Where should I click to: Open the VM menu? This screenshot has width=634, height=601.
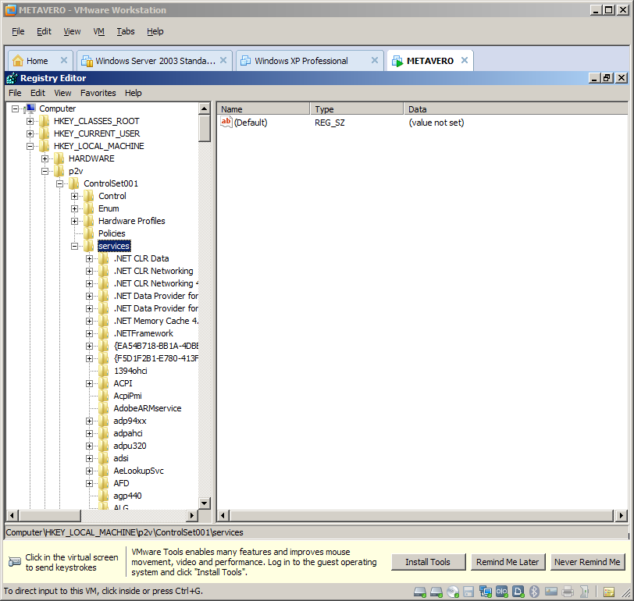pos(98,31)
